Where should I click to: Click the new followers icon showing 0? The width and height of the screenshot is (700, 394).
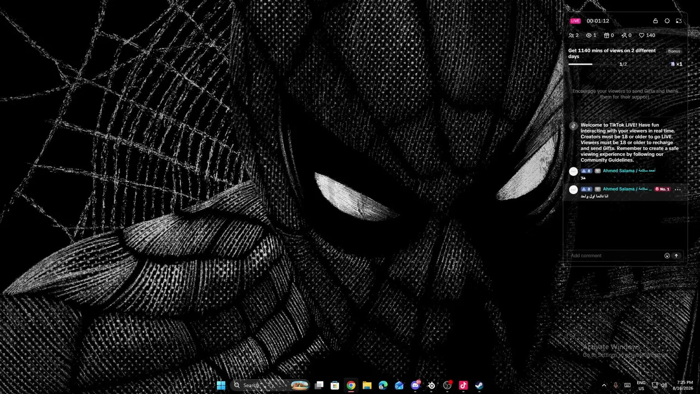[626, 36]
